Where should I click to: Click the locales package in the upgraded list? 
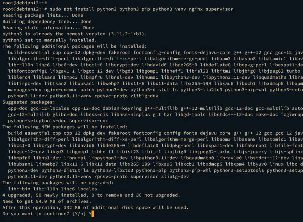click(x=87, y=189)
